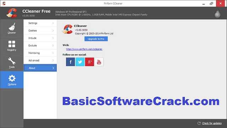The image size is (227, 128).
Task: Click the refresh icon beside Check for updates
Action: [x=199, y=123]
